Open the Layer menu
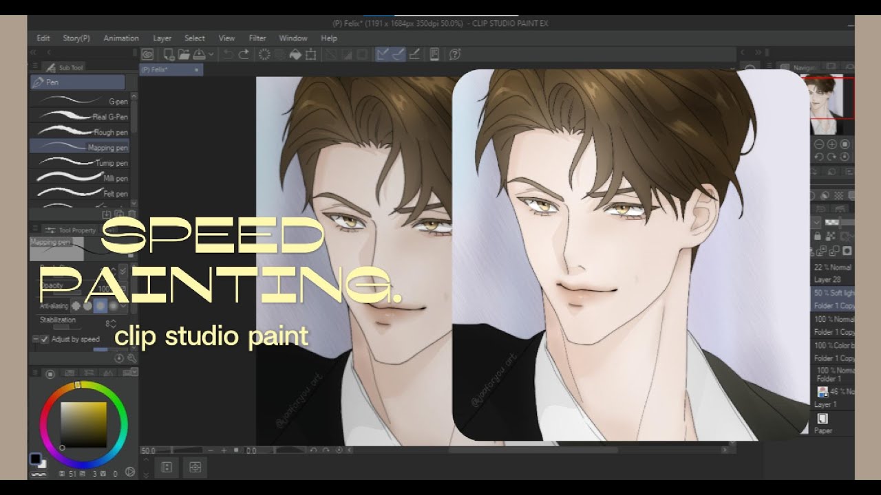 [162, 38]
